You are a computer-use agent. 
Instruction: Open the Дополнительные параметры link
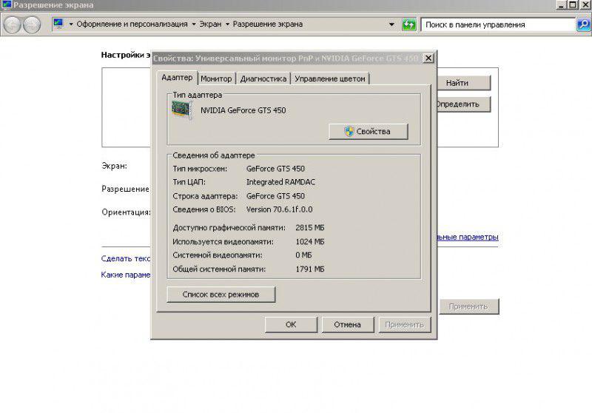click(468, 237)
